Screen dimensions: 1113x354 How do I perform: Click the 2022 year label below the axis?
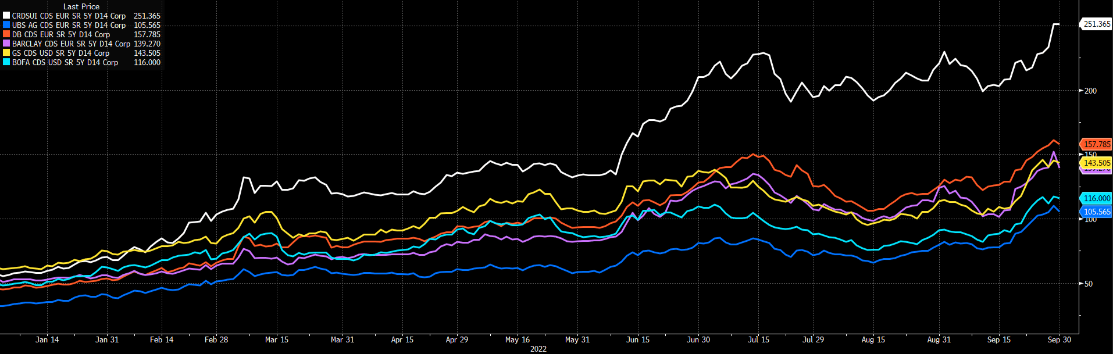[538, 349]
